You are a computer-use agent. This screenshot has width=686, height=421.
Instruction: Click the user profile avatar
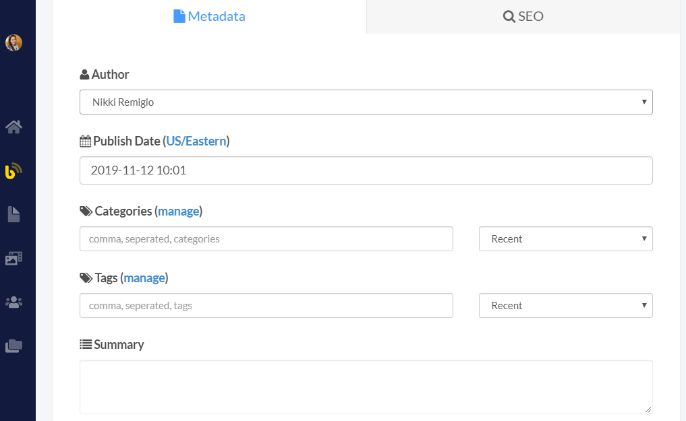click(x=14, y=43)
